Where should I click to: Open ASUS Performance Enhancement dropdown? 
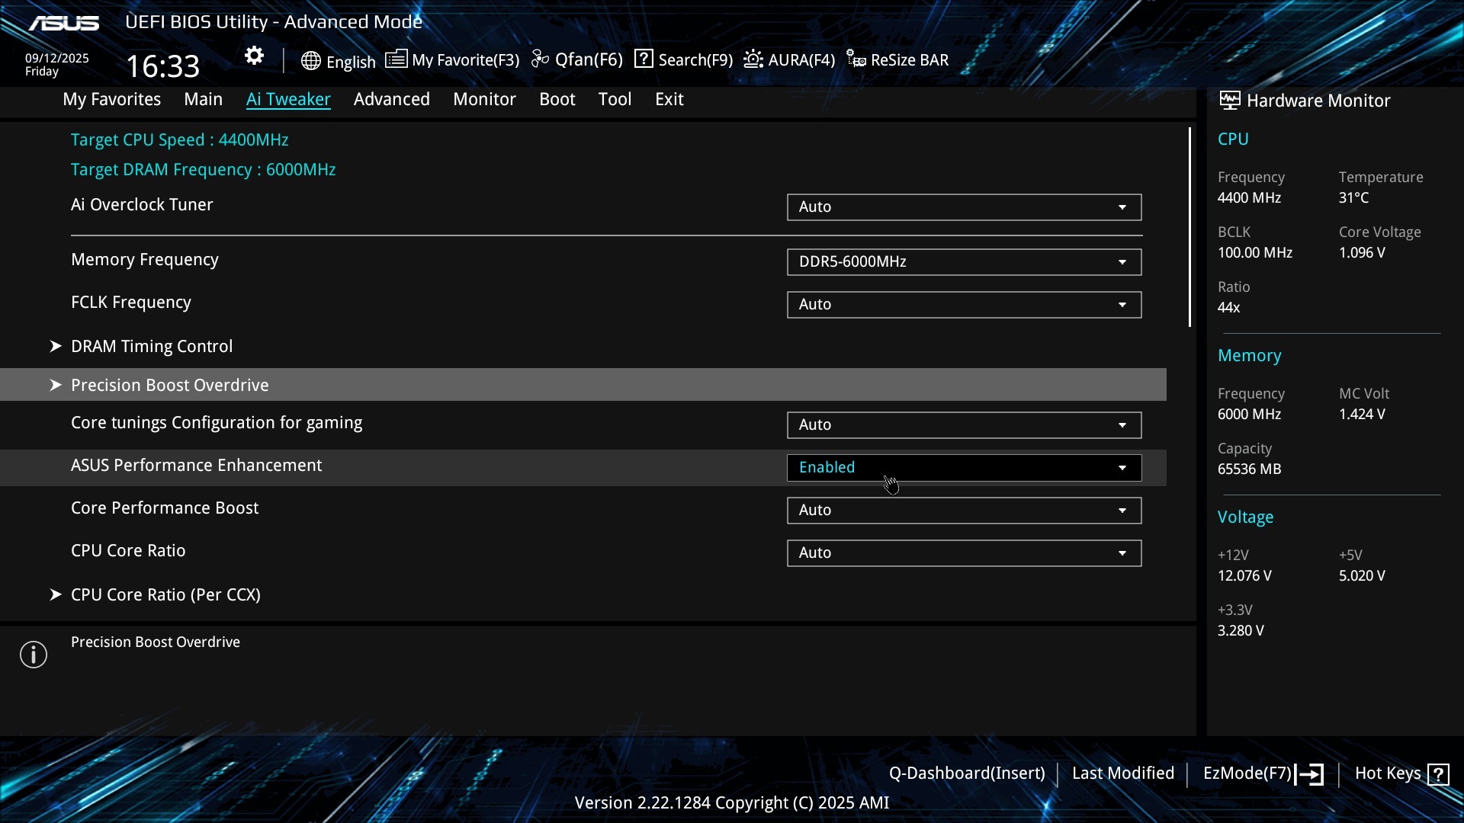964,468
